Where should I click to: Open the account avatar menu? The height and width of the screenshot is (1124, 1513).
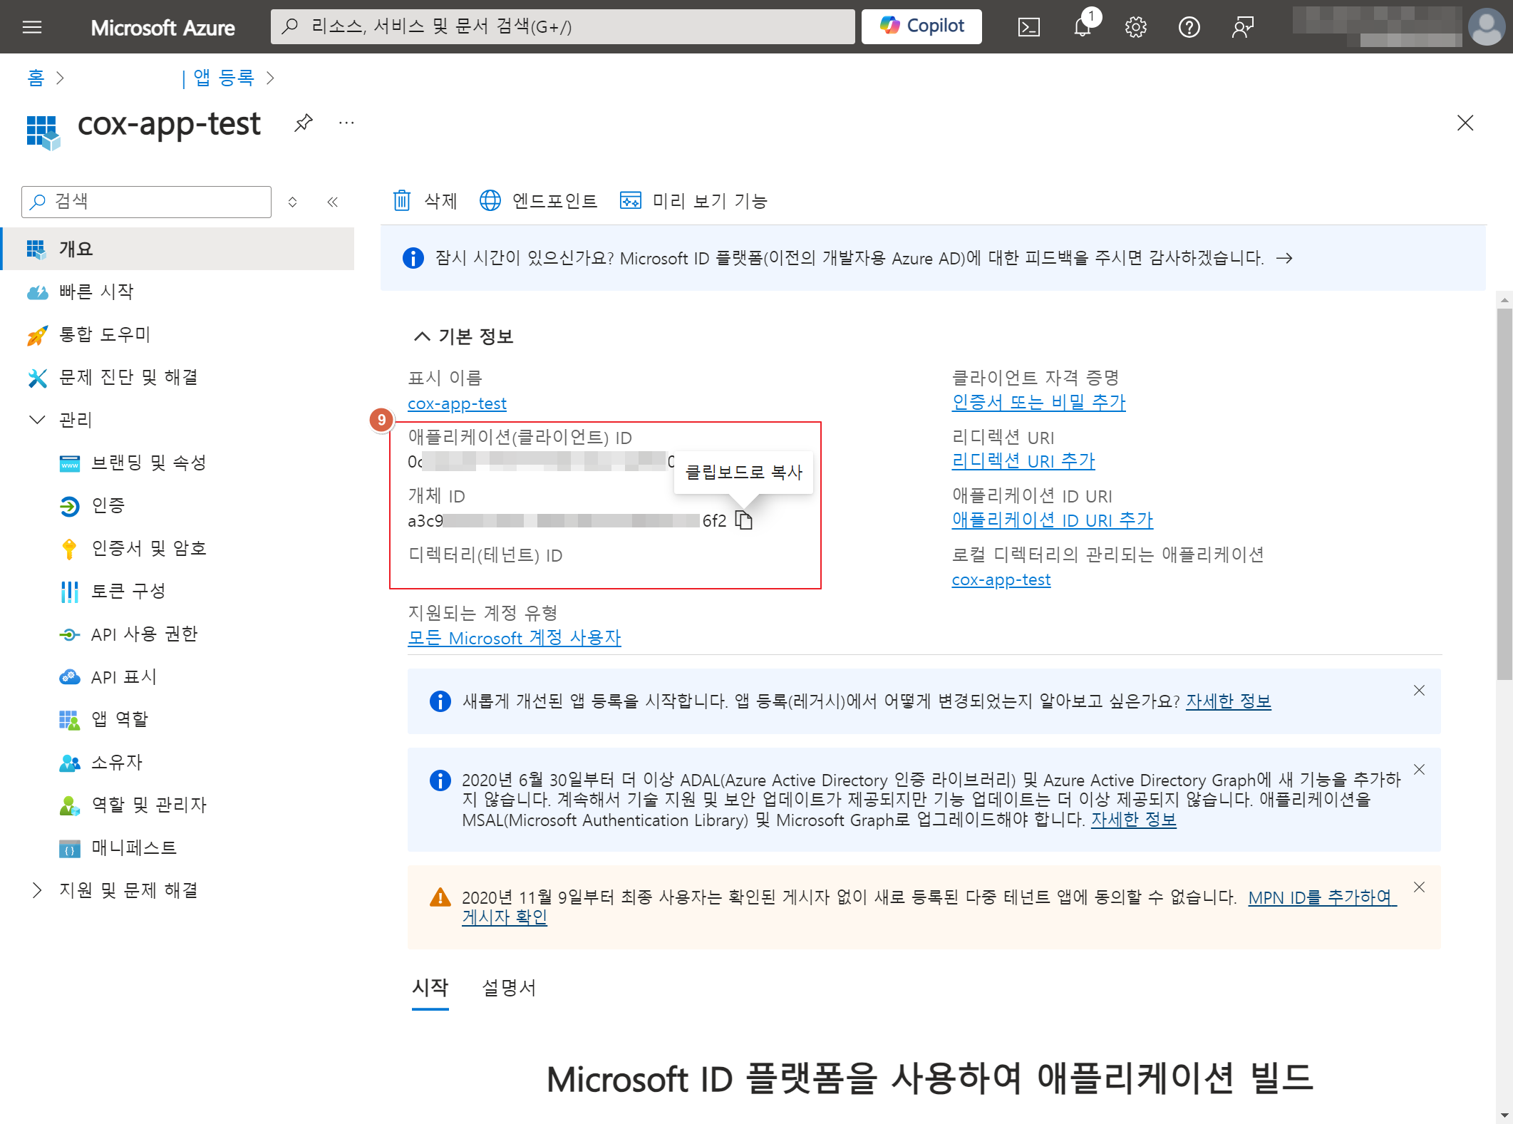[x=1486, y=27]
